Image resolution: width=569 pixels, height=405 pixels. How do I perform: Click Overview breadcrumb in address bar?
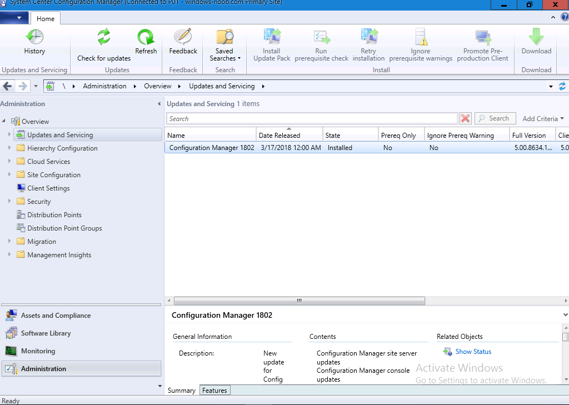click(157, 86)
